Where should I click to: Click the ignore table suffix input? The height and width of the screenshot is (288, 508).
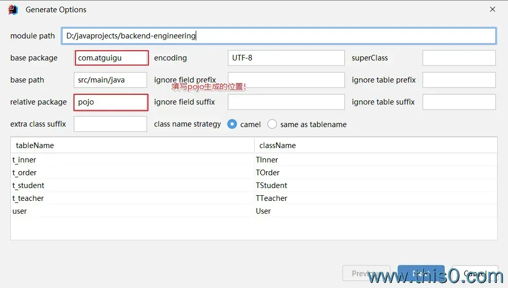tap(459, 102)
